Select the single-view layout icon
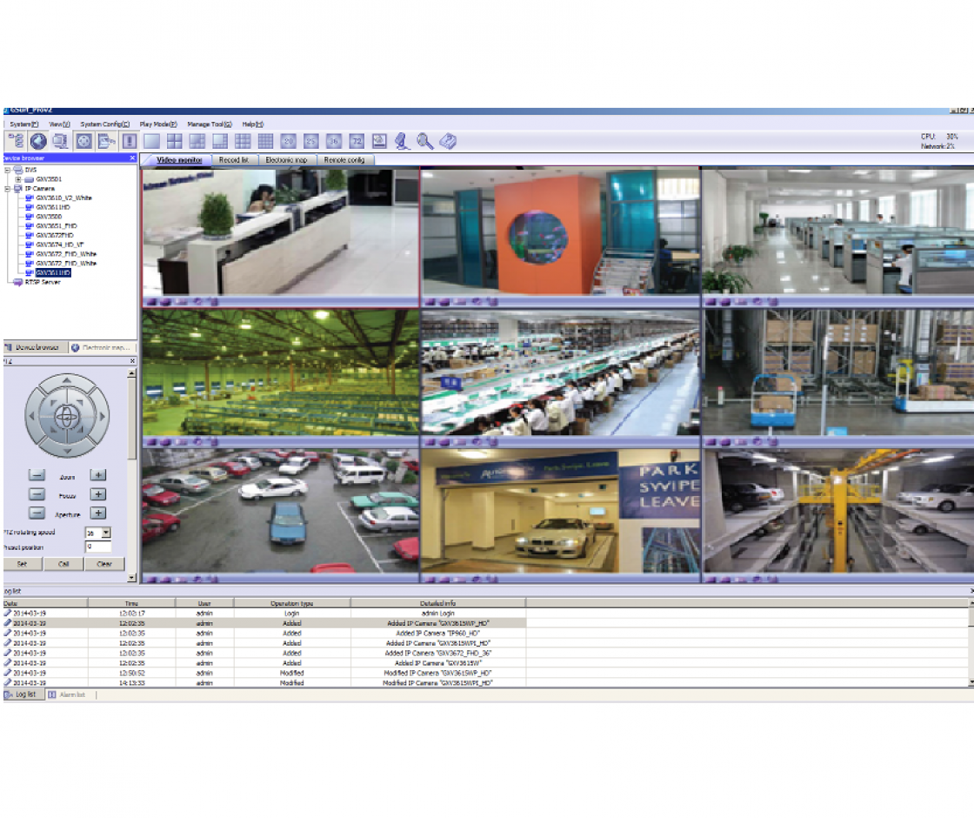Viewport: 974px width, 818px height. coord(152,141)
